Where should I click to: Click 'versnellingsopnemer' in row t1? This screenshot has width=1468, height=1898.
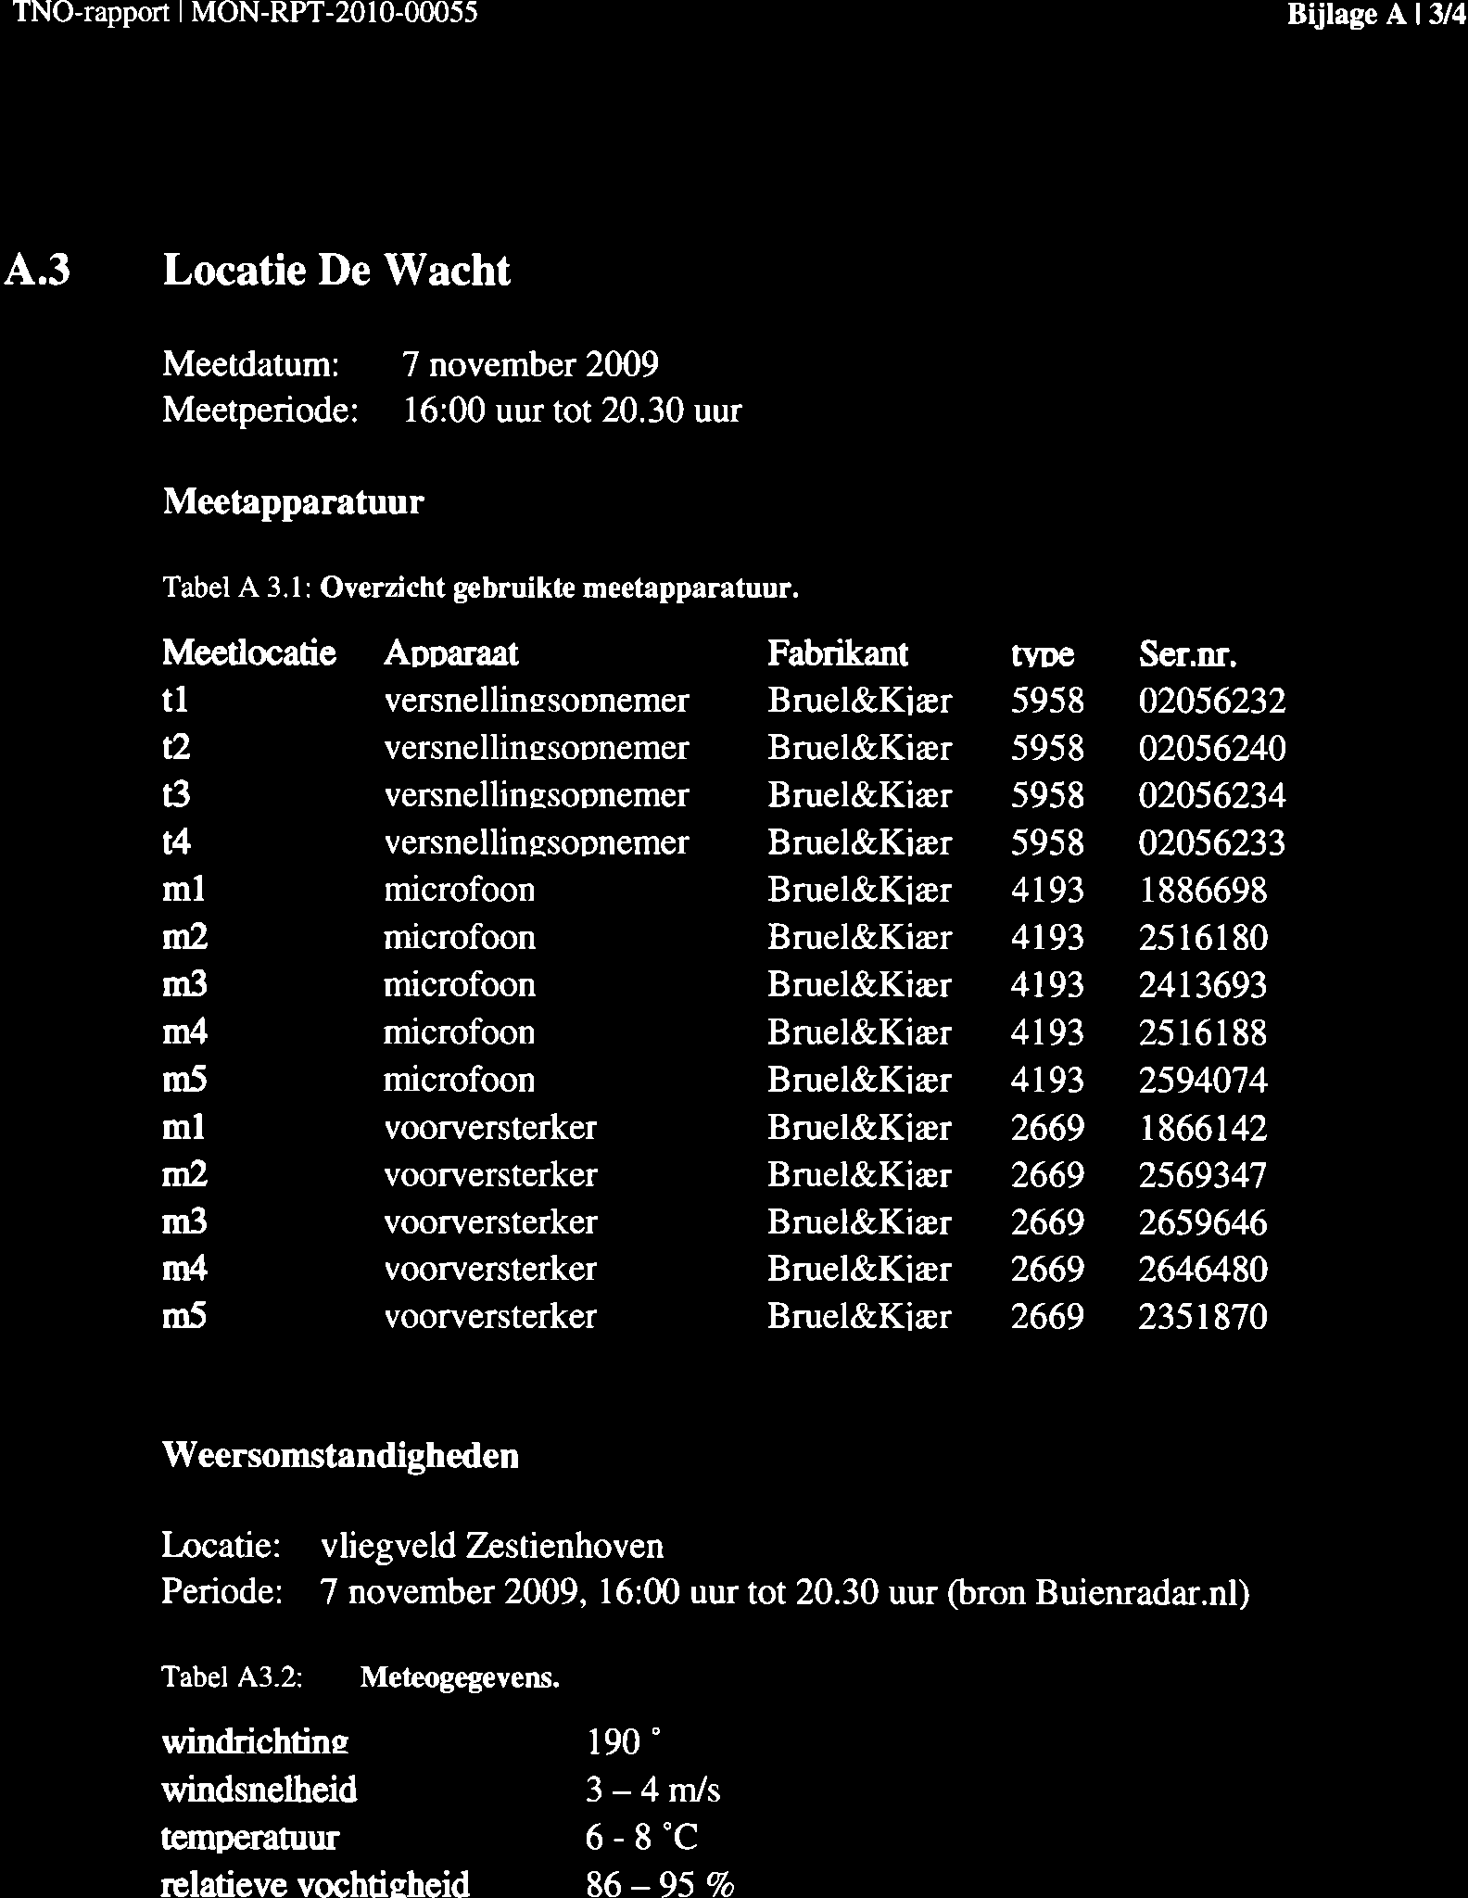point(537,702)
